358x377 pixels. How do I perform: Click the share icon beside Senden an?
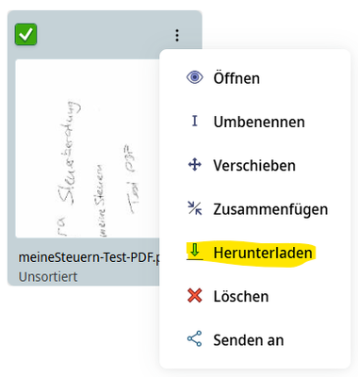[x=195, y=339]
